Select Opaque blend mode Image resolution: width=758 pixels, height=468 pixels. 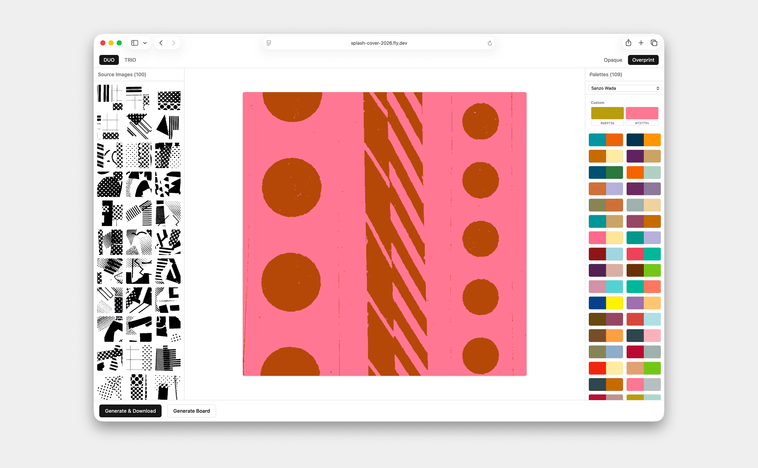[613, 60]
